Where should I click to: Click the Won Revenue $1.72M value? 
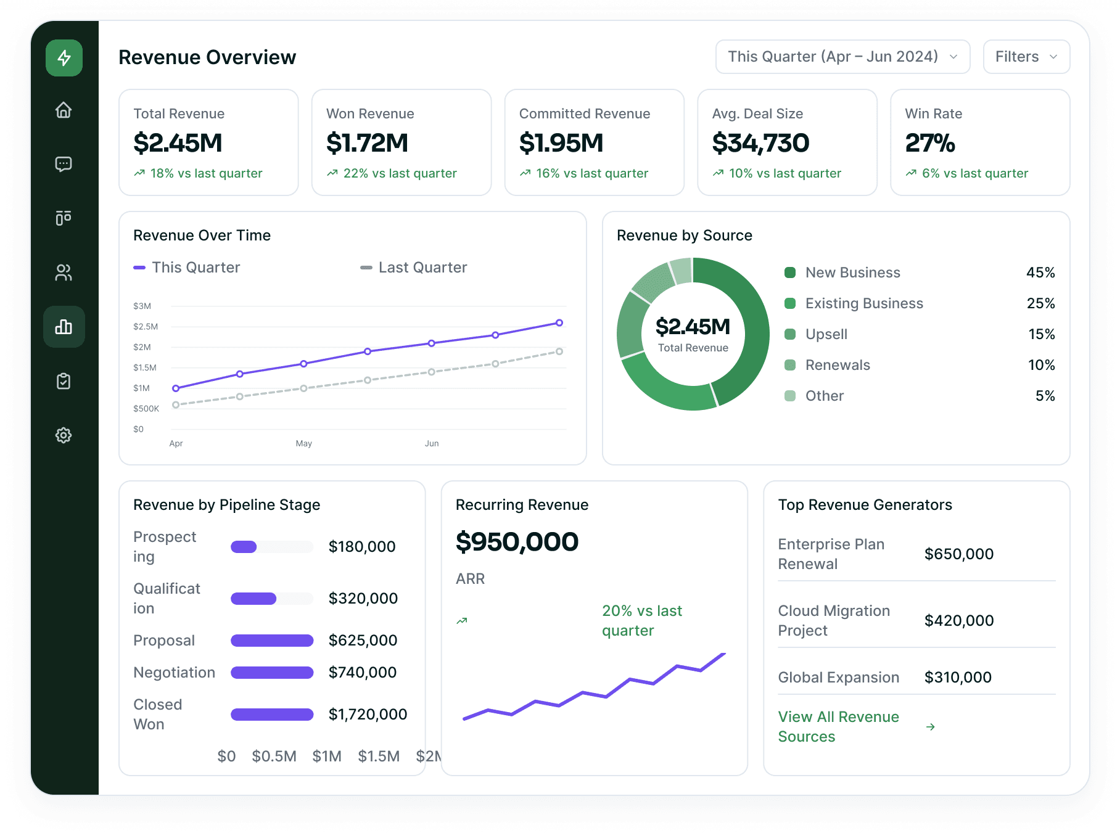(x=368, y=143)
